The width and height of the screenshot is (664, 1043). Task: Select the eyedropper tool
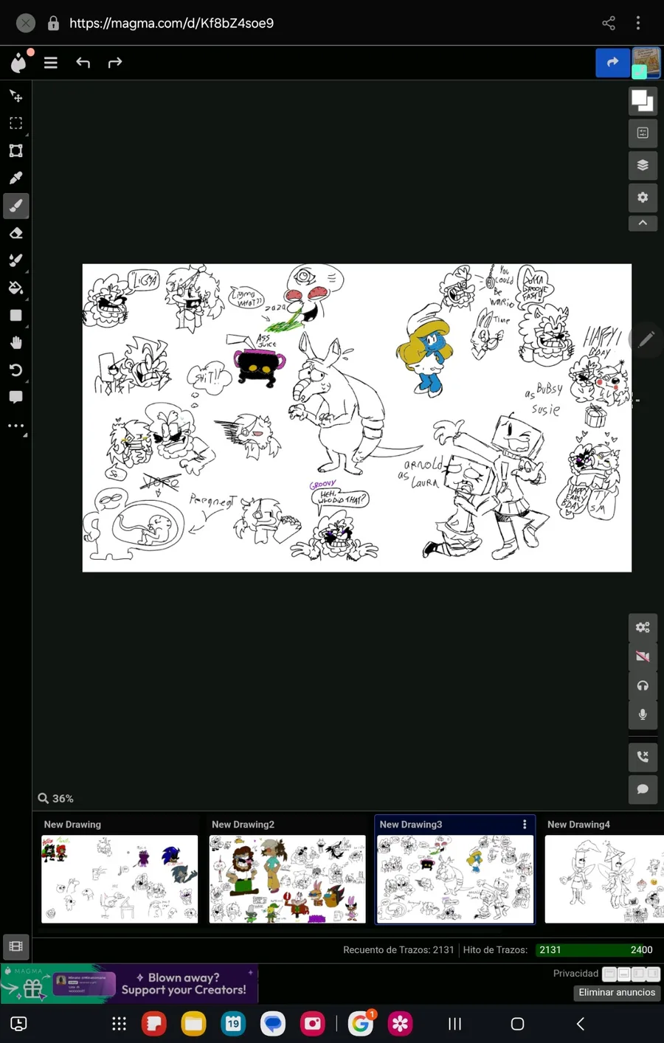[x=15, y=178]
